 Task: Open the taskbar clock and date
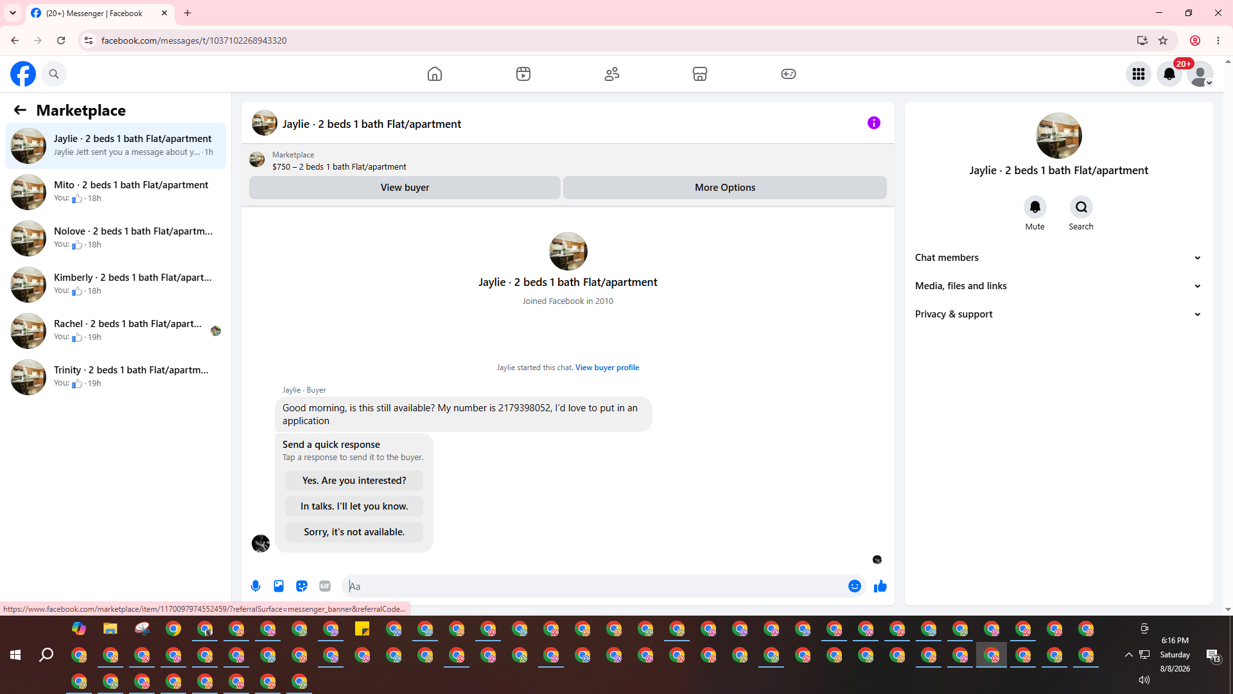1175,655
